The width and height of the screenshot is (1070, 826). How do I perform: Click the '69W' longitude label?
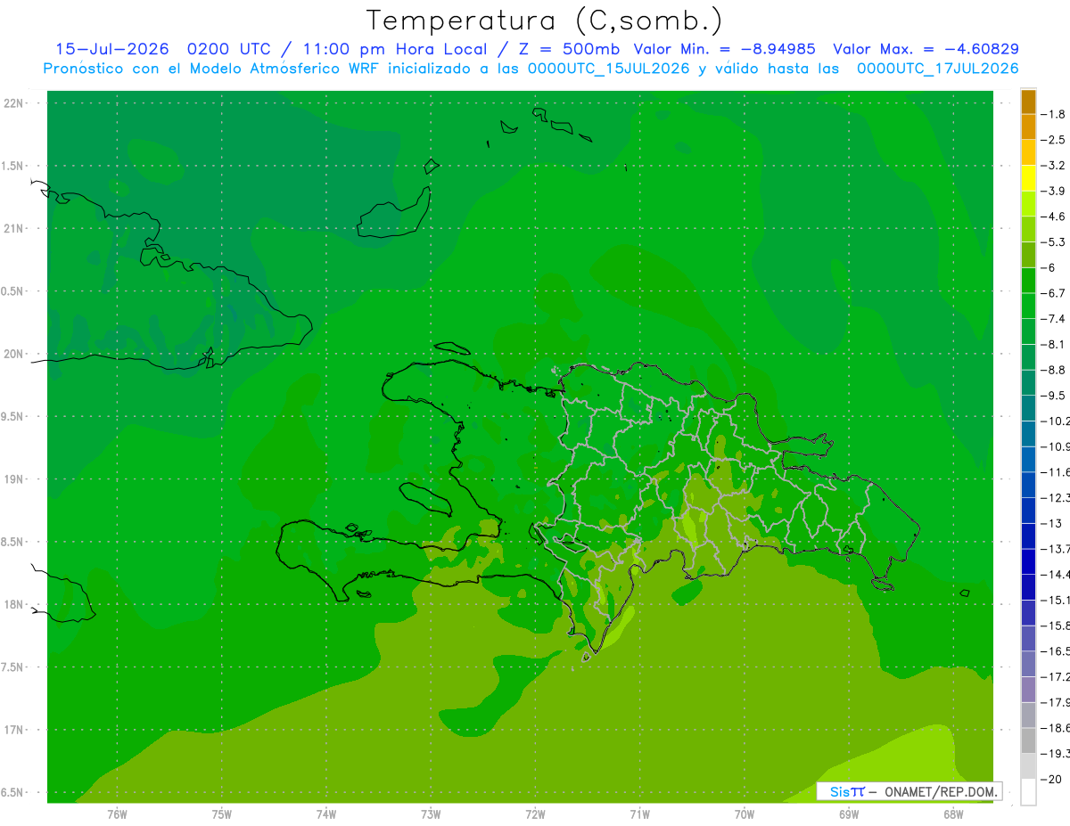pos(849,814)
